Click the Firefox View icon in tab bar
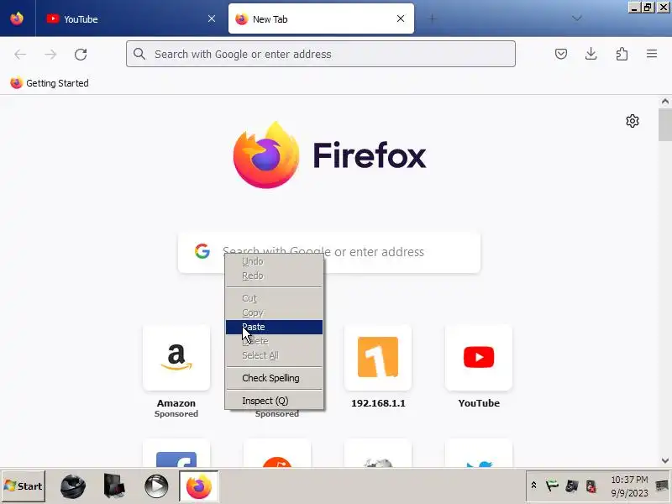The height and width of the screenshot is (504, 672). click(17, 18)
